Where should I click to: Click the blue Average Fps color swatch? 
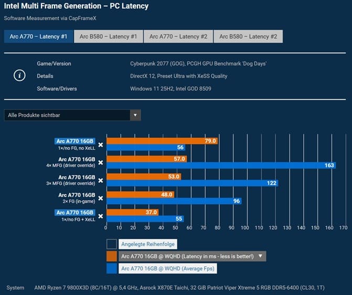tap(111, 269)
